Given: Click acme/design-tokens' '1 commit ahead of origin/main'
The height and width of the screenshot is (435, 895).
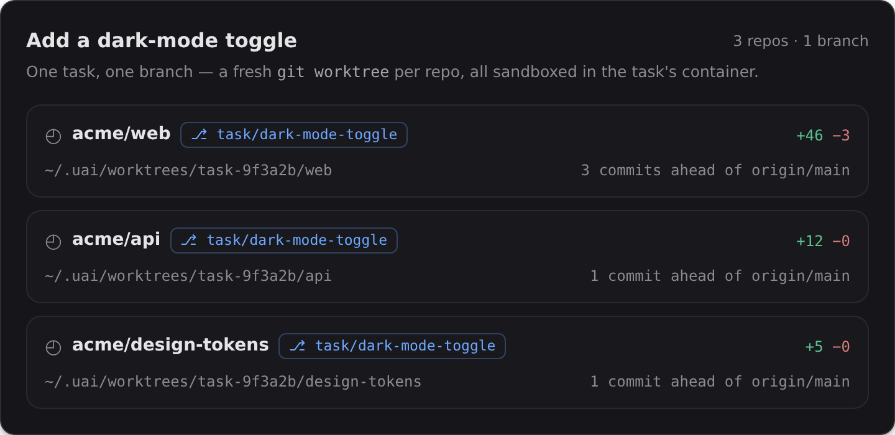Looking at the screenshot, I should (720, 382).
